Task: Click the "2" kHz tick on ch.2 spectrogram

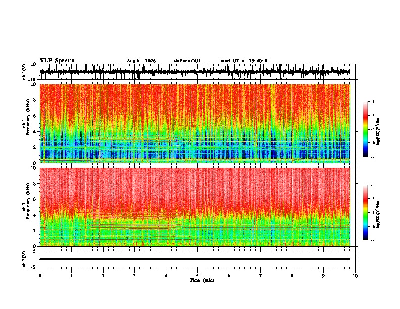Action: point(35,231)
